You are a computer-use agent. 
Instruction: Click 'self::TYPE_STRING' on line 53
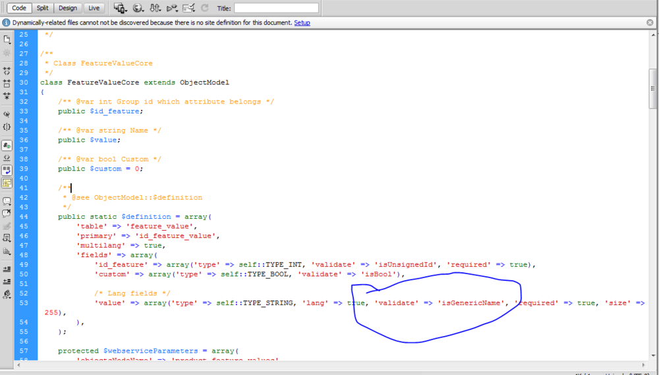point(254,303)
